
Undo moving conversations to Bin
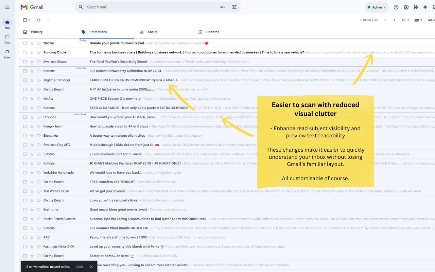(x=79, y=267)
